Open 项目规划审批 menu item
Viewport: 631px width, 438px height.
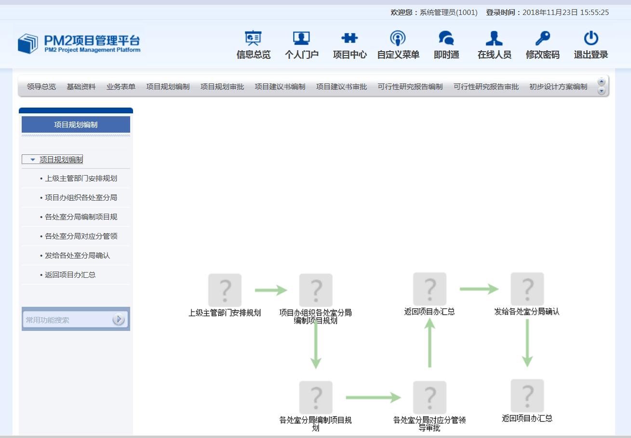point(222,87)
